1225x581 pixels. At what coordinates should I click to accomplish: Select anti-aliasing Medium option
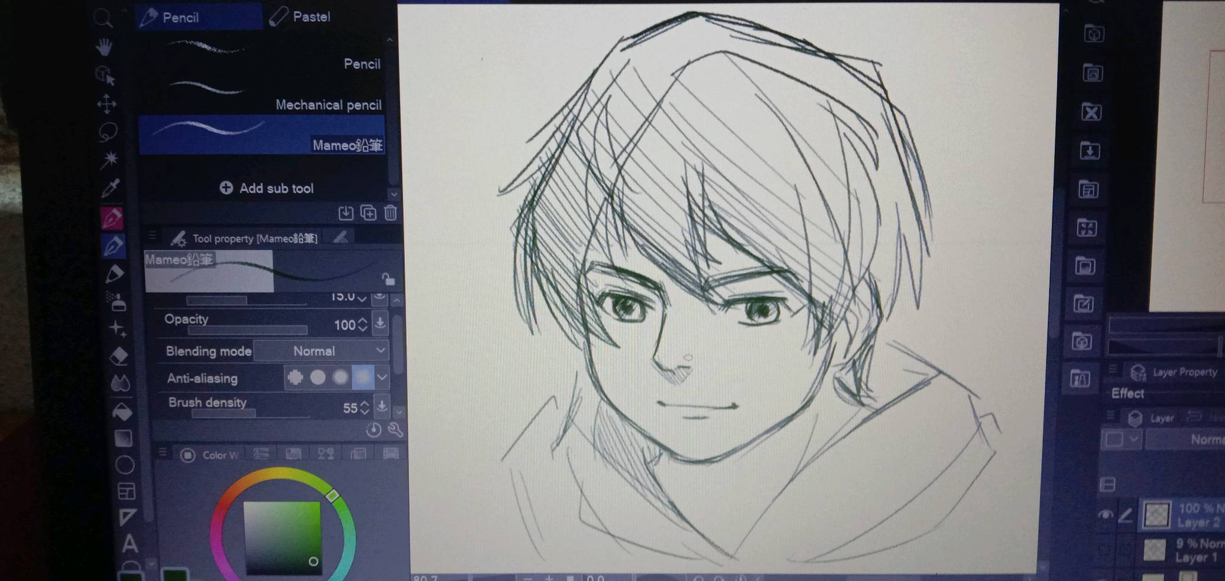click(340, 377)
